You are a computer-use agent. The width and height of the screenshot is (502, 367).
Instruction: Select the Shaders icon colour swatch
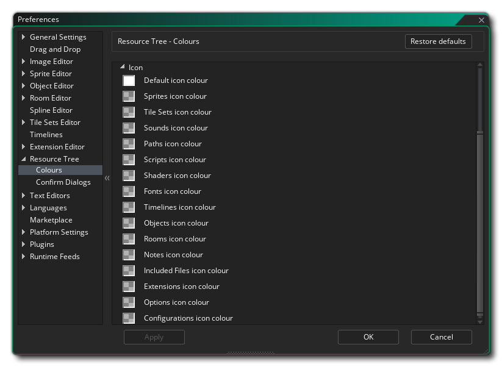(x=129, y=175)
